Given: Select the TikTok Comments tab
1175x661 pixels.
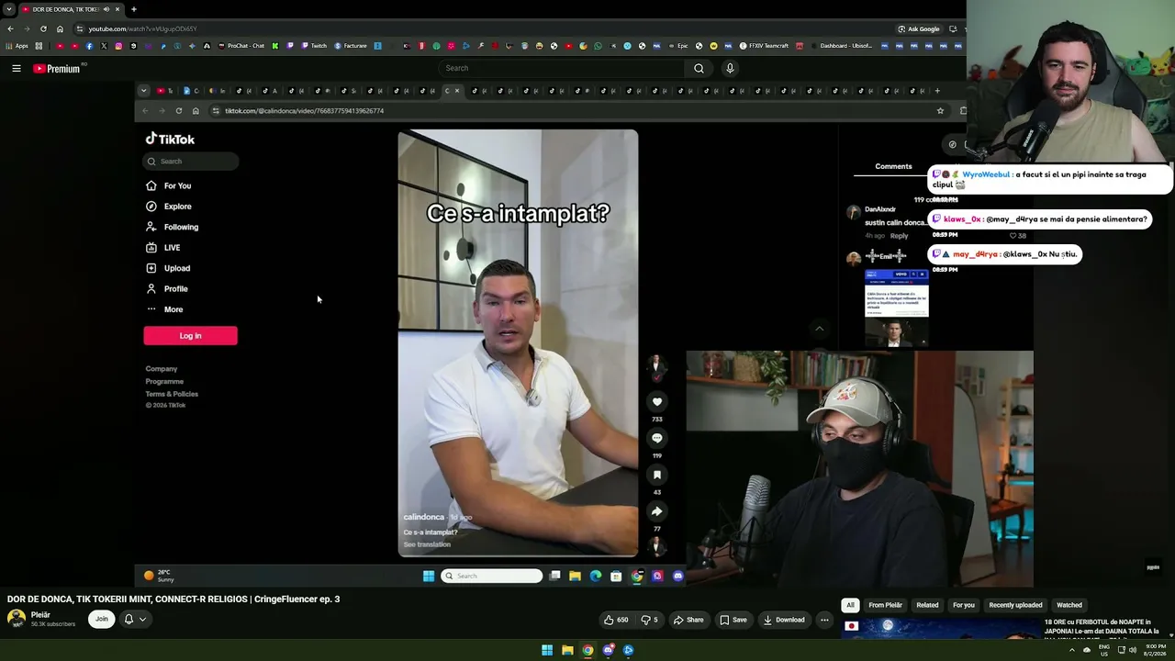Looking at the screenshot, I should pyautogui.click(x=893, y=167).
